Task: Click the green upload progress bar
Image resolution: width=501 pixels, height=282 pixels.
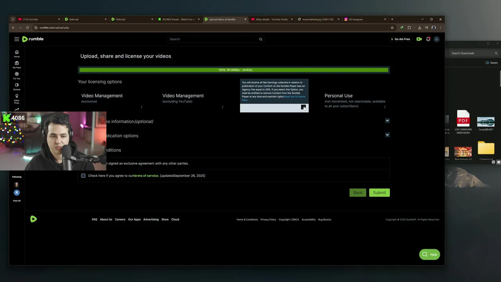Action: [x=234, y=70]
